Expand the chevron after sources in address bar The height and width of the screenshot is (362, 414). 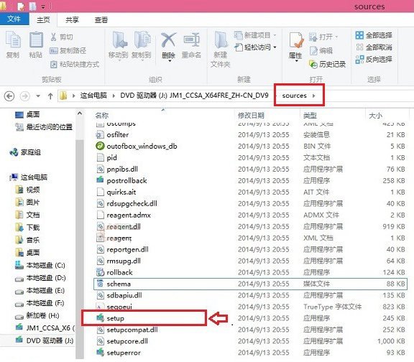[x=314, y=96]
